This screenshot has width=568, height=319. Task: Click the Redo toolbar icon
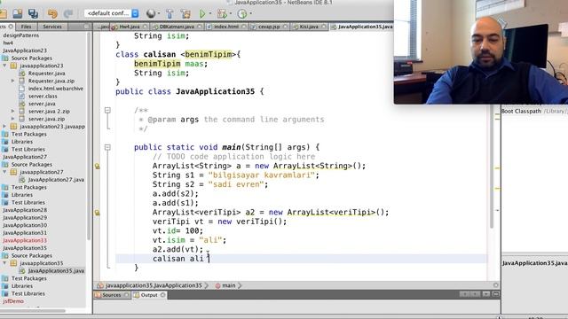coord(67,14)
